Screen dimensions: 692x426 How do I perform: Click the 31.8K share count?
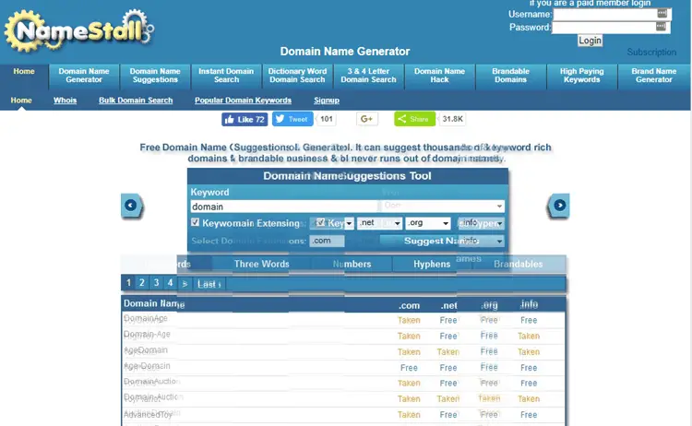coord(452,119)
